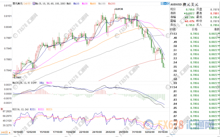Viewport: 220px width, 137px height.
Task: Click the blue RSI1 legend label
Action: (33, 109)
